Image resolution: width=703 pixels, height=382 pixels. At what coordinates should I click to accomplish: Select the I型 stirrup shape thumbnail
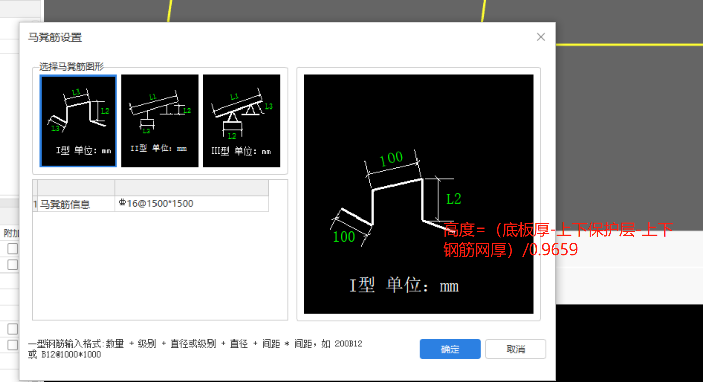click(79, 121)
